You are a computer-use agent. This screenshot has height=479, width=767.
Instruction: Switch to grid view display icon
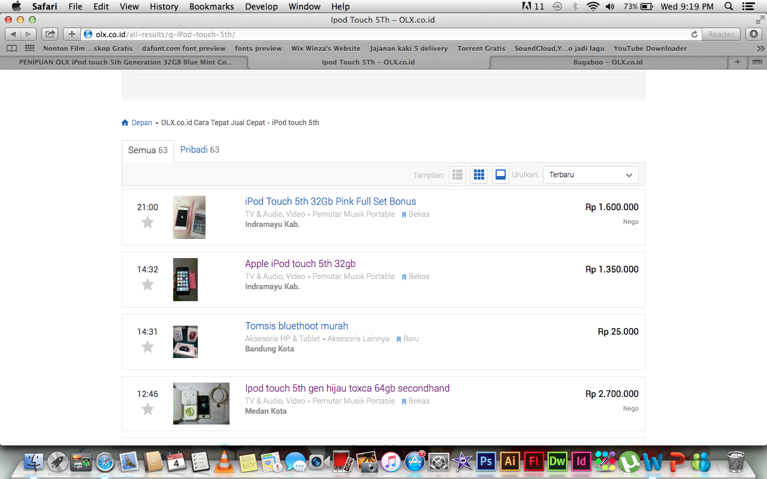pyautogui.click(x=479, y=175)
